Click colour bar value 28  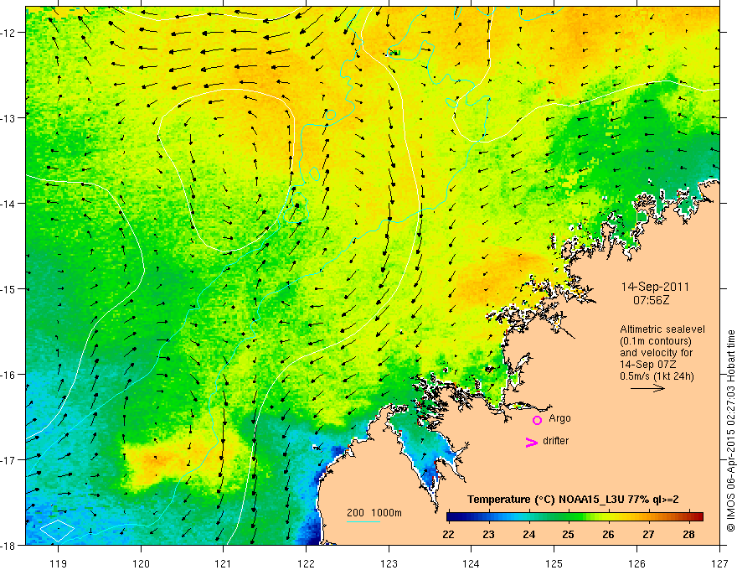(688, 535)
